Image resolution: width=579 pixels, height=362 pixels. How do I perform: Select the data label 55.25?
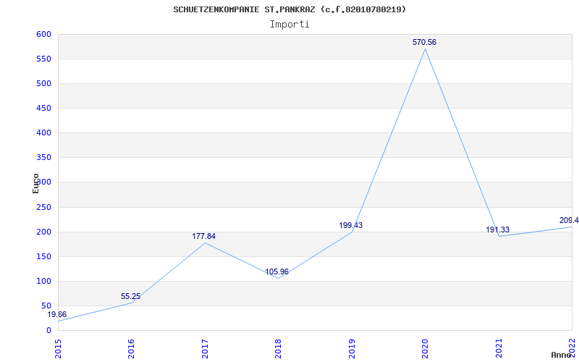tap(131, 296)
